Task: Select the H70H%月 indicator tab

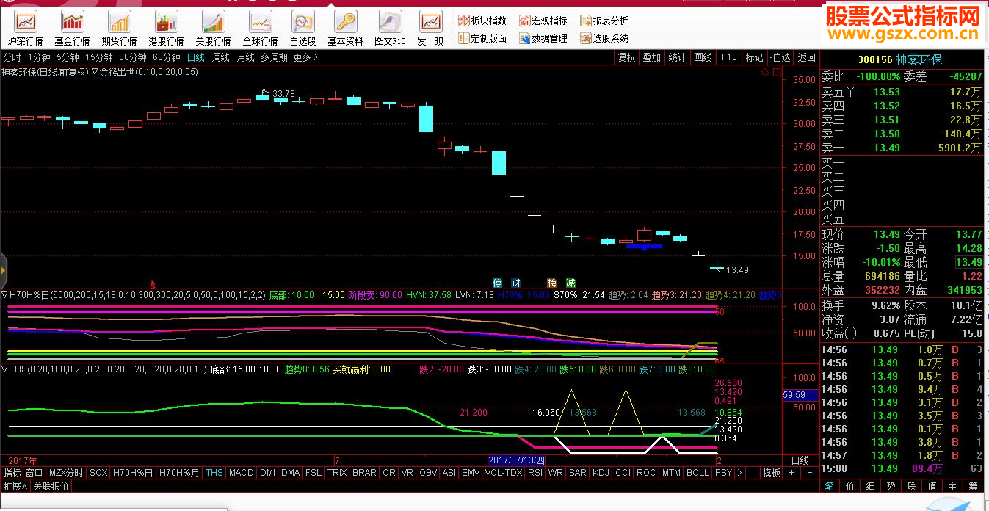Action: coord(179,473)
